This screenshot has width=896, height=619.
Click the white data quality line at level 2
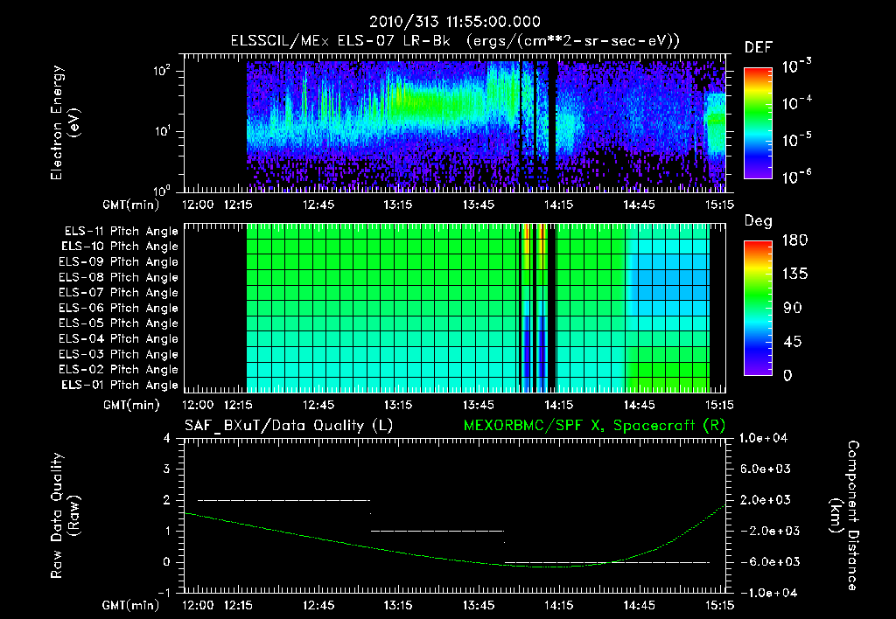283,500
